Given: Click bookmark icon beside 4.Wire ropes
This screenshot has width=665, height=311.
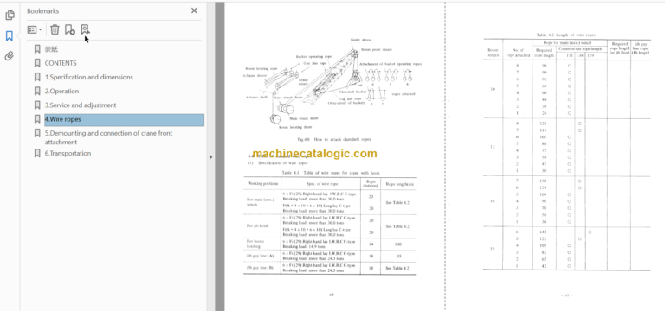Looking at the screenshot, I should click(37, 119).
